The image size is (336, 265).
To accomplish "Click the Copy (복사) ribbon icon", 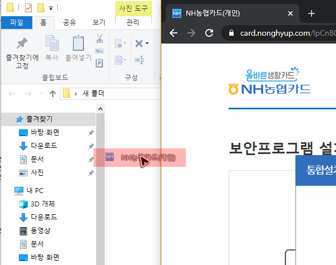I will pos(52,43).
